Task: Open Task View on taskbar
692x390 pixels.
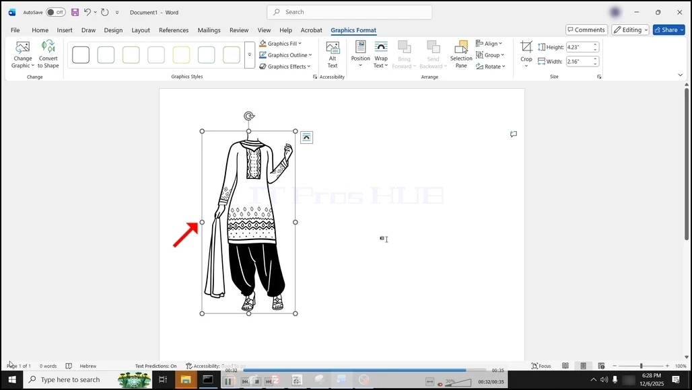Action: [163, 379]
